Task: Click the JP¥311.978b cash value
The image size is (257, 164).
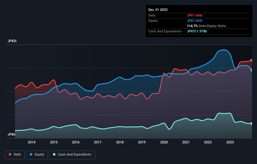Action: coord(197,31)
